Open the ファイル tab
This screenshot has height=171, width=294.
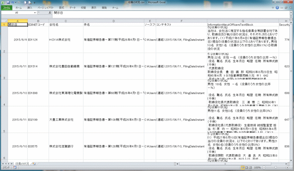pyautogui.click(x=7, y=8)
